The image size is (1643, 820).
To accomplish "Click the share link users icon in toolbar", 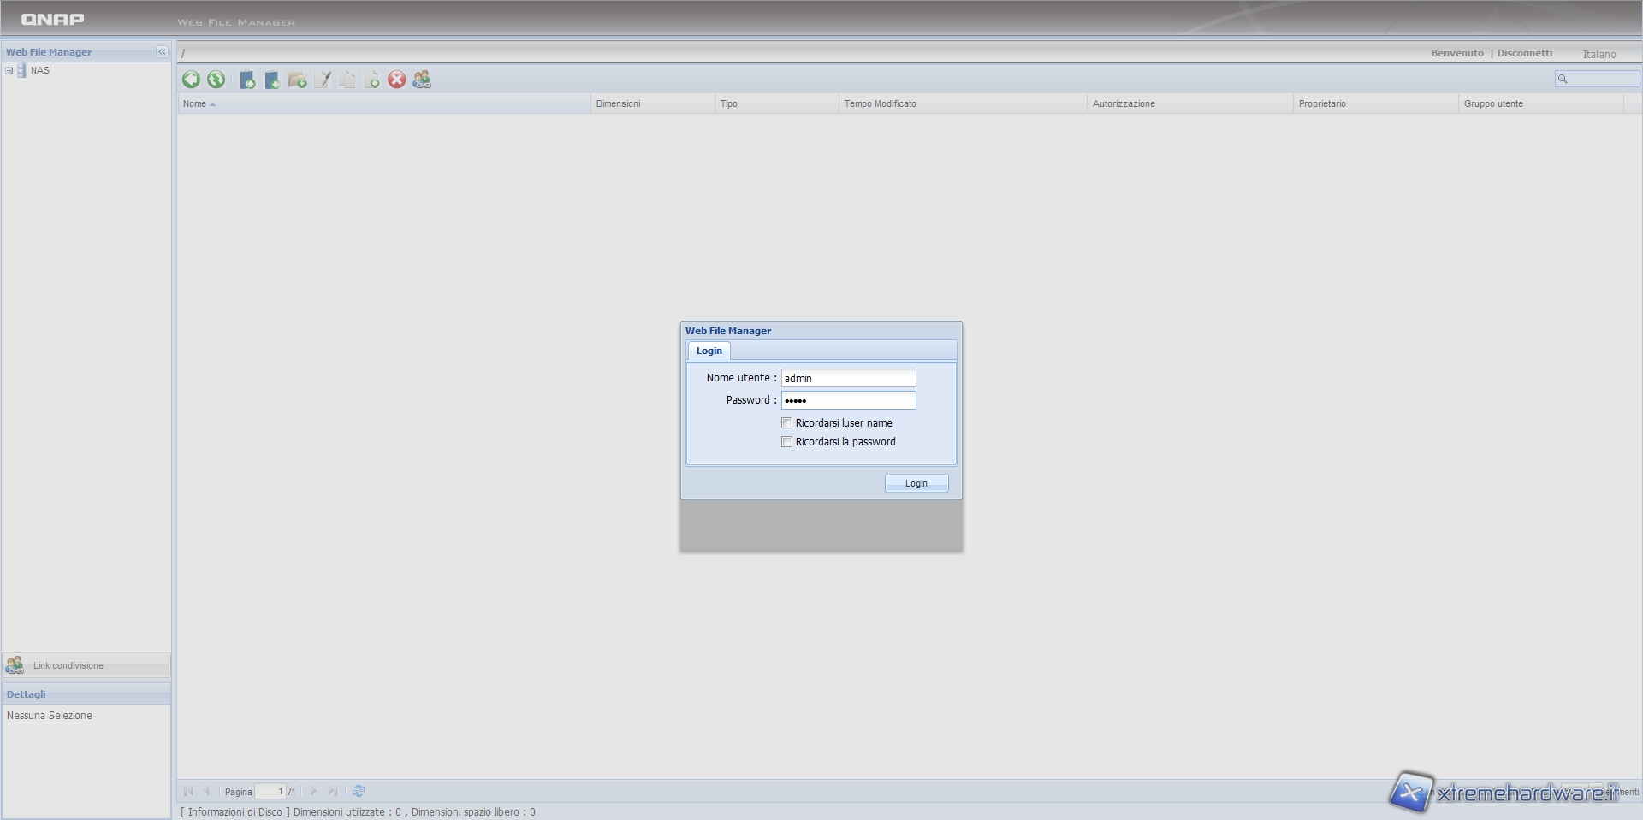I will pyautogui.click(x=422, y=80).
